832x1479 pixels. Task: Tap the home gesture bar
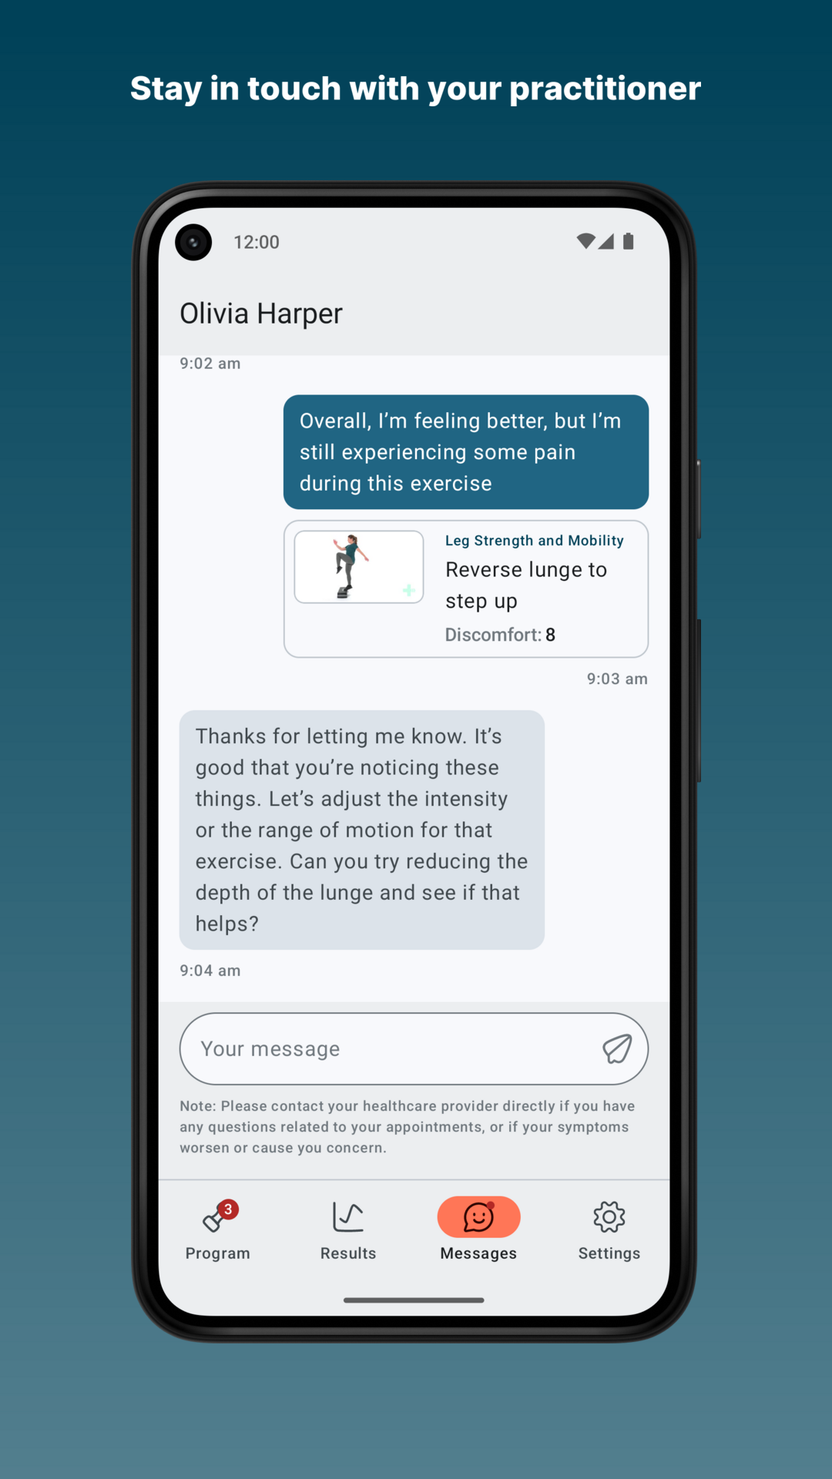point(414,1300)
